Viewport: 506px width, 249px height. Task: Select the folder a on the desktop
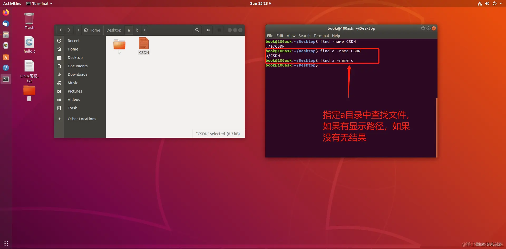[x=29, y=94]
